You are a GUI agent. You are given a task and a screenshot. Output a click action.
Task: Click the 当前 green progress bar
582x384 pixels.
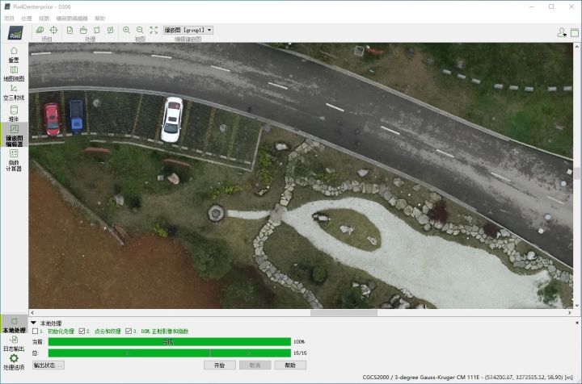[168, 342]
